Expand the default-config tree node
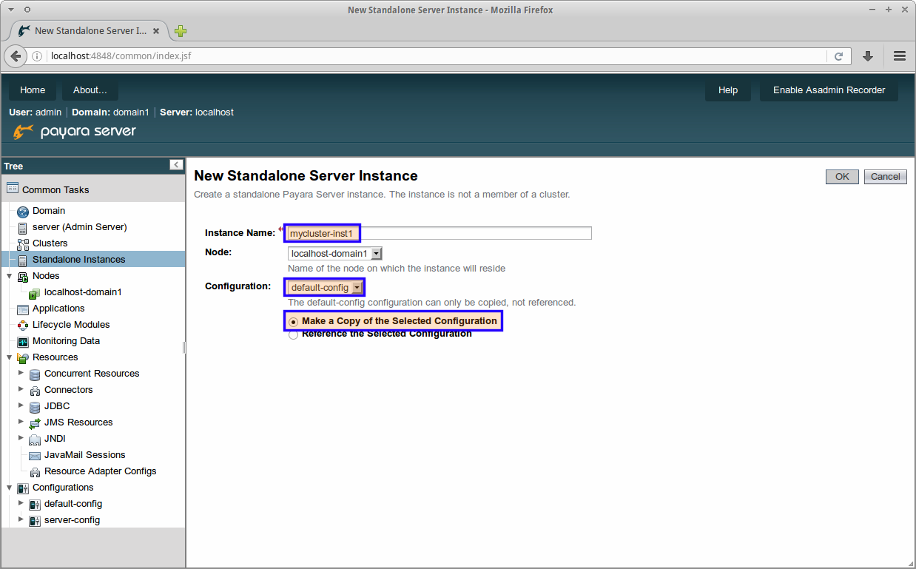The width and height of the screenshot is (916, 569). [21, 503]
